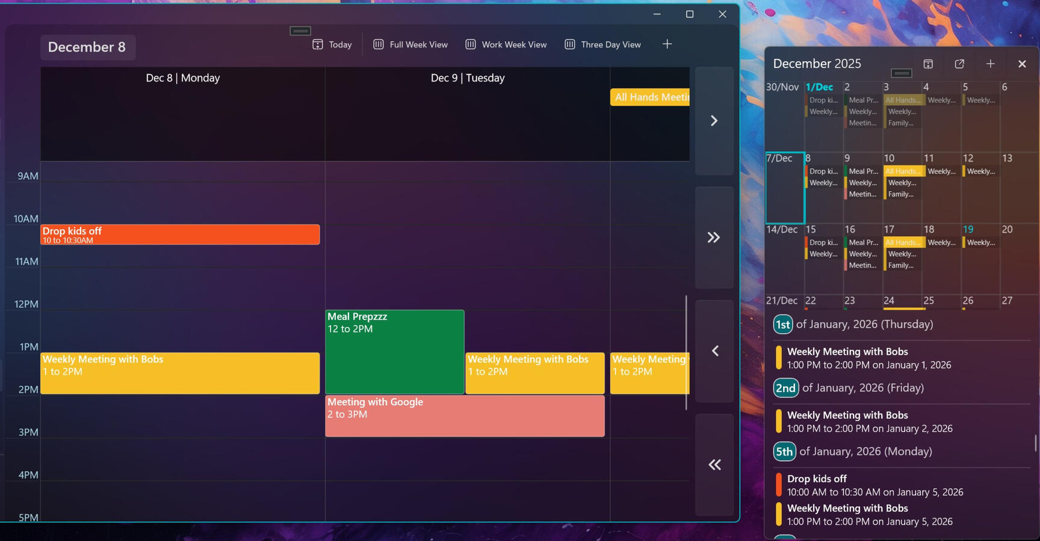Go back a day with the left chevron
This screenshot has height=541, width=1040.
point(714,350)
